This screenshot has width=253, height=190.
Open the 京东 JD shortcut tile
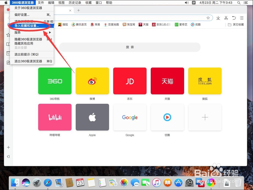[x=130, y=81]
